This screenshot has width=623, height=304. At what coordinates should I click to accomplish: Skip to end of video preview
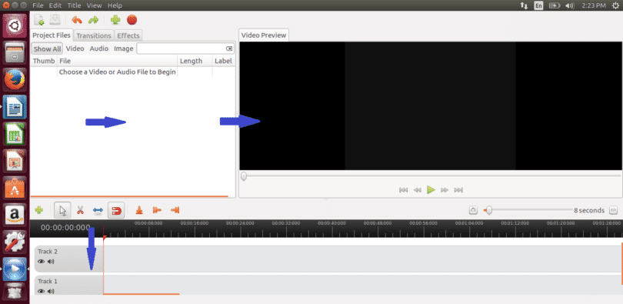point(458,190)
